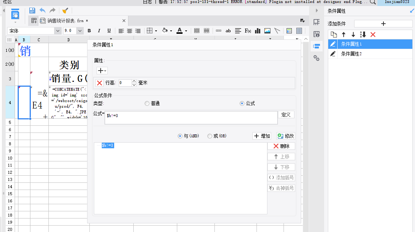Image resolution: width=415 pixels, height=232 pixels.
Task: Click 添加括号 button
Action: point(281,178)
